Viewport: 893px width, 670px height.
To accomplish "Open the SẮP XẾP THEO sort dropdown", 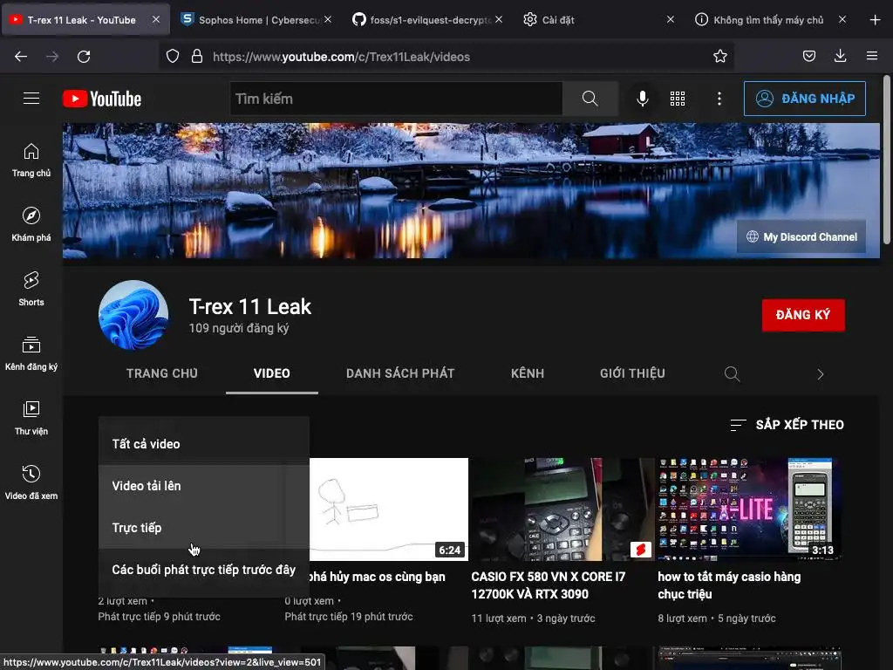I will pos(787,425).
